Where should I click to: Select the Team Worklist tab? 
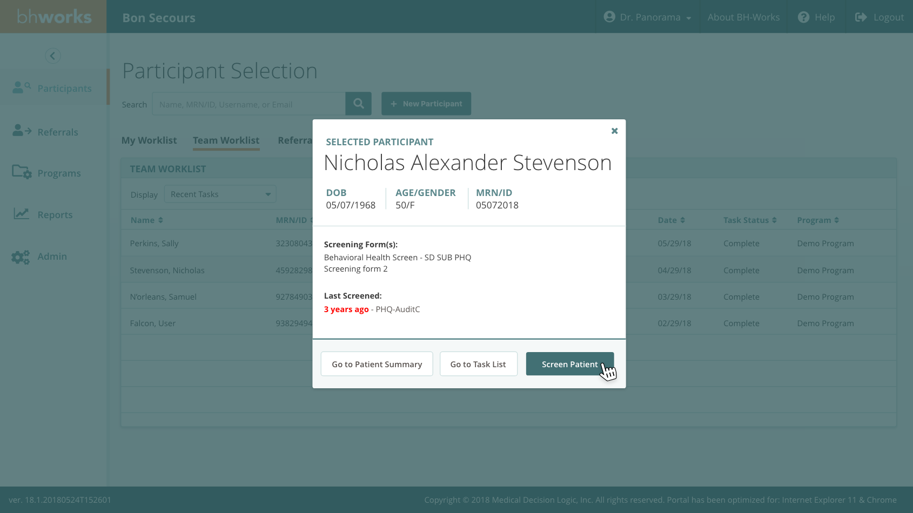pos(226,140)
